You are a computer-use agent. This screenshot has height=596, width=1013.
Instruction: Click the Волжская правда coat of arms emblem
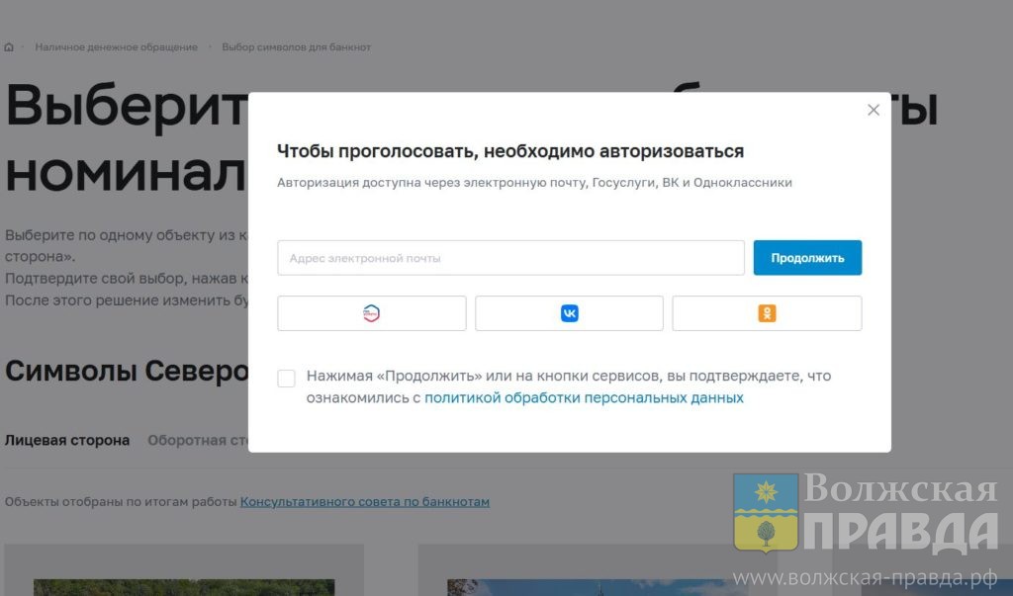765,513
